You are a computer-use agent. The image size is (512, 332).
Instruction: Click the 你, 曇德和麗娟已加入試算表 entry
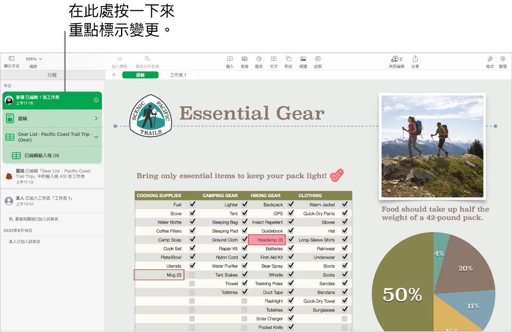click(x=33, y=219)
